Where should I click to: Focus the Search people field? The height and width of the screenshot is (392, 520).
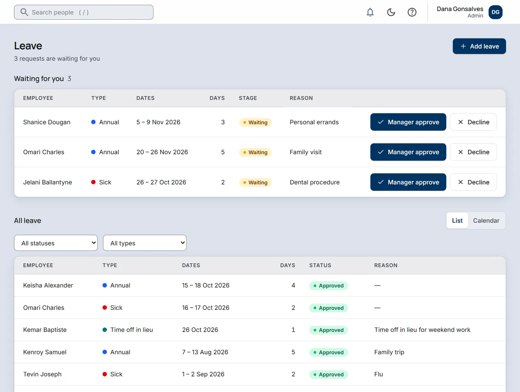(x=84, y=12)
